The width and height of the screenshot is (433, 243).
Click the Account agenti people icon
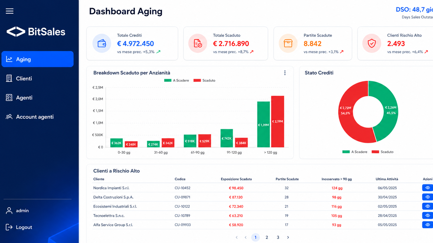pyautogui.click(x=9, y=117)
